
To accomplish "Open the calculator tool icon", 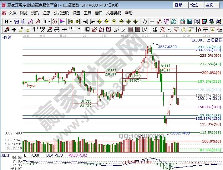I will [x=190, y=22].
